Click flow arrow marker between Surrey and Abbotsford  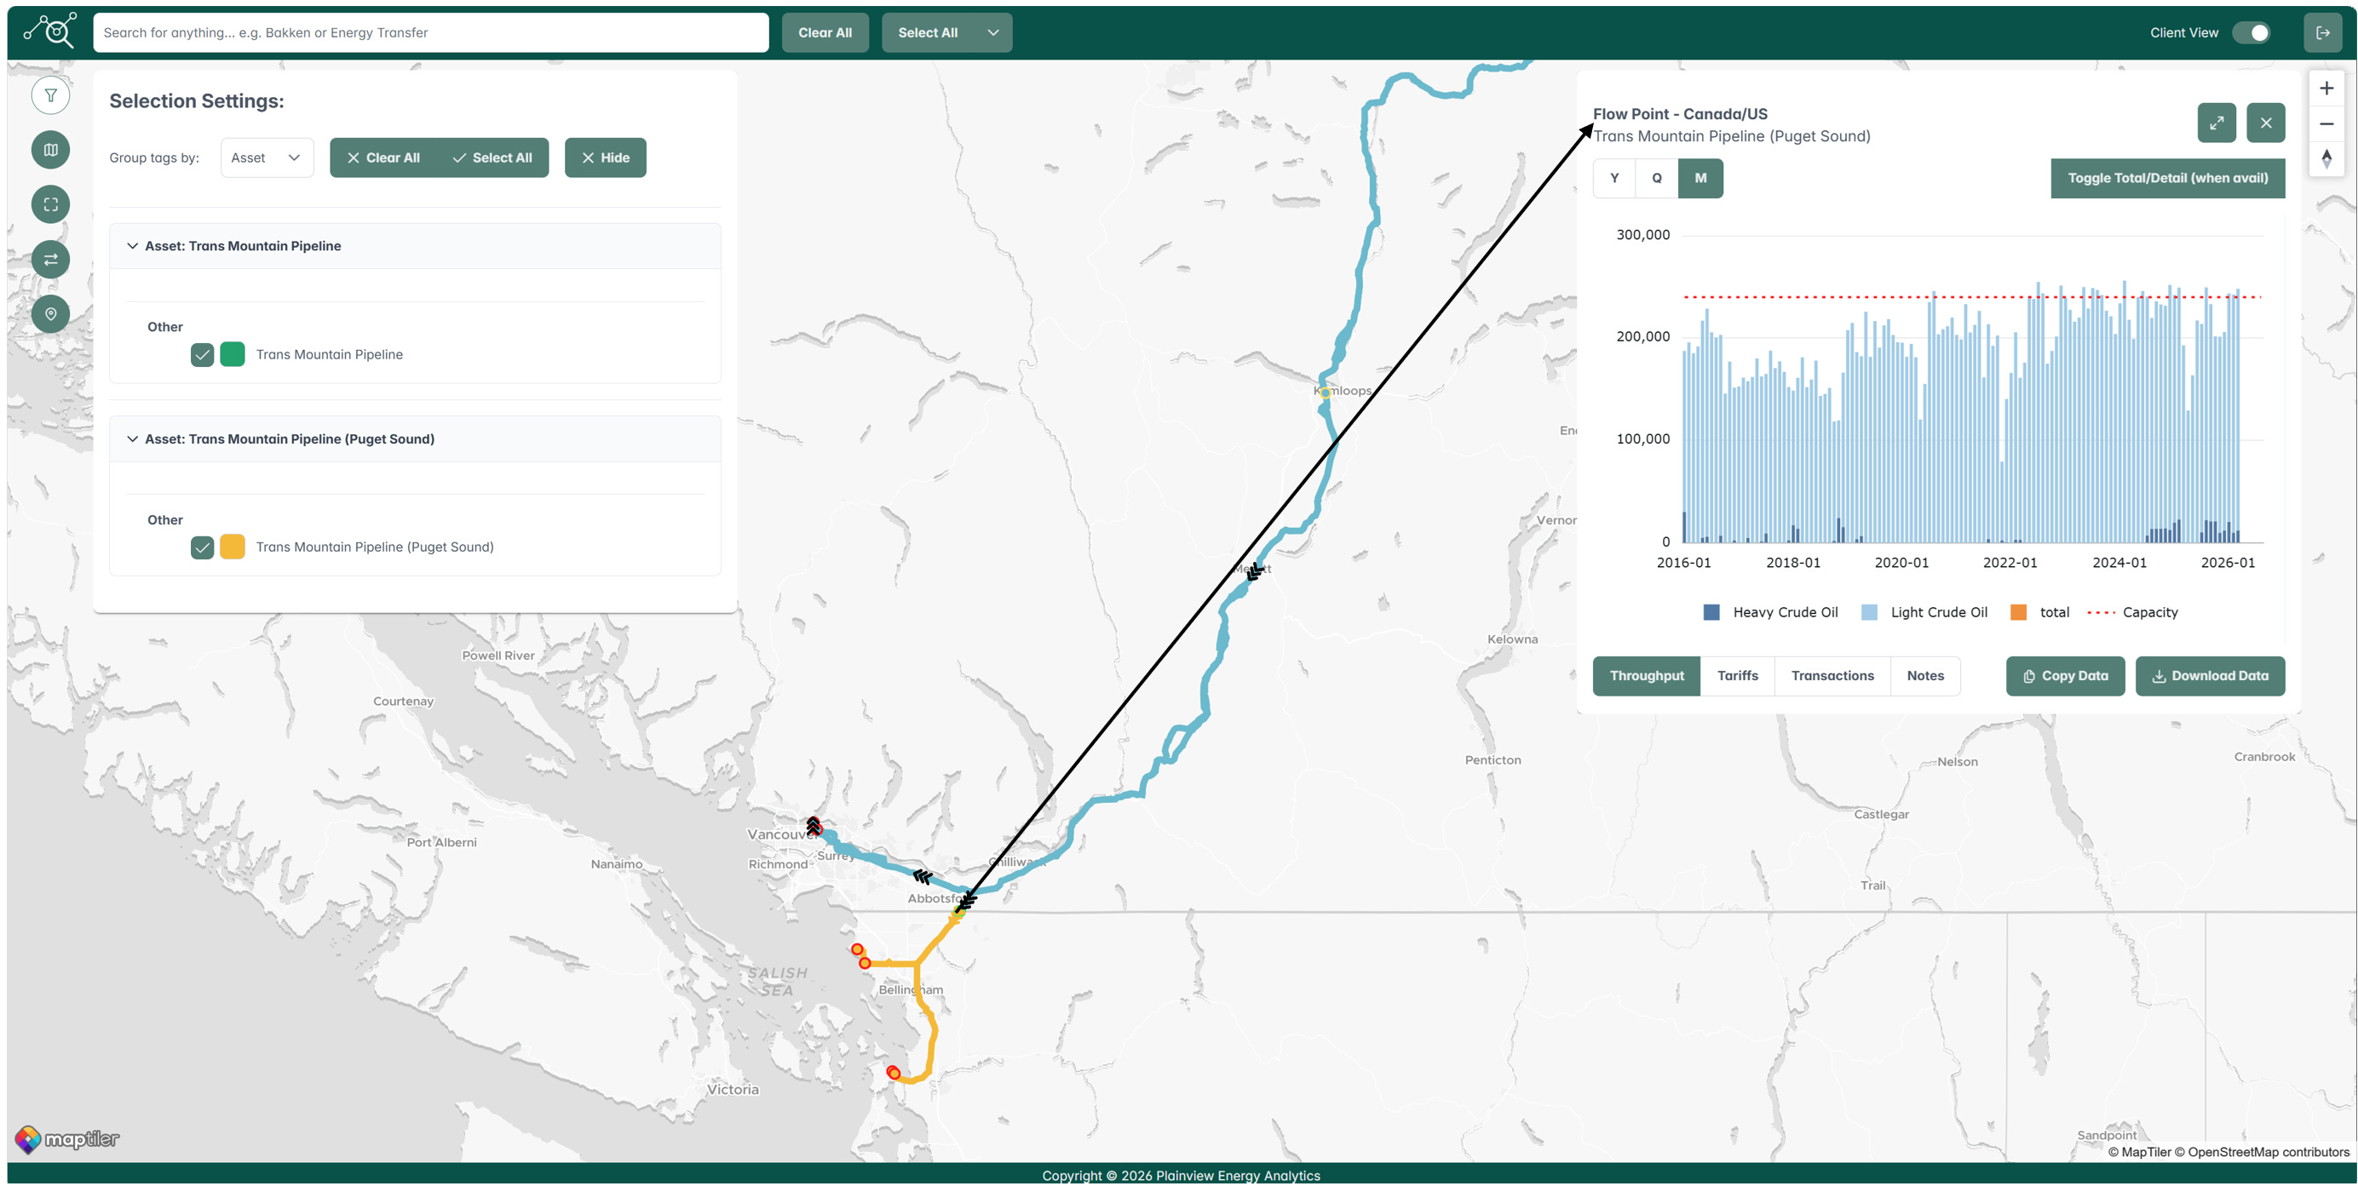coord(922,877)
